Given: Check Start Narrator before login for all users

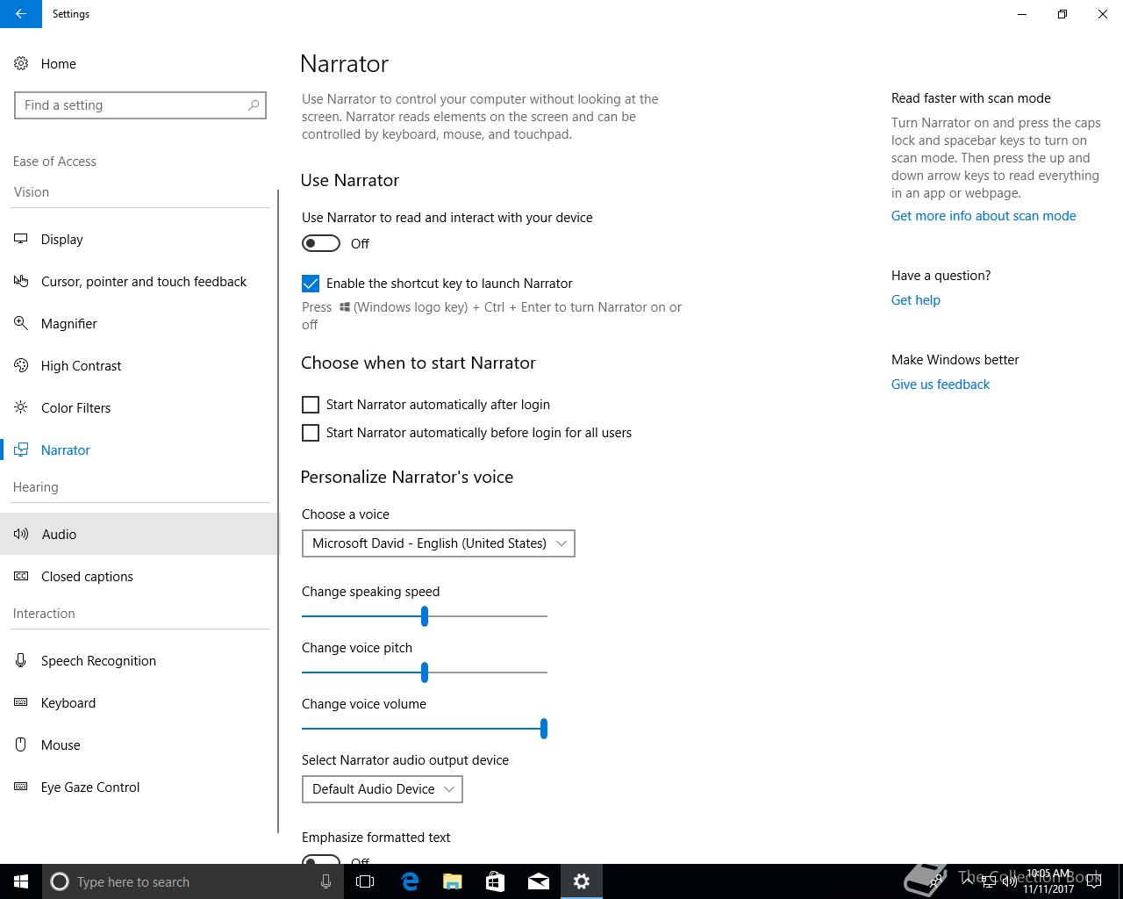Looking at the screenshot, I should tap(311, 433).
